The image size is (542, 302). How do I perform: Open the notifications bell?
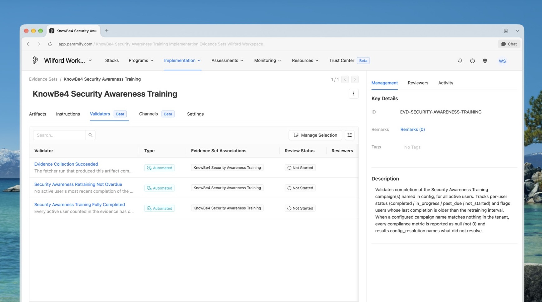[x=460, y=61]
